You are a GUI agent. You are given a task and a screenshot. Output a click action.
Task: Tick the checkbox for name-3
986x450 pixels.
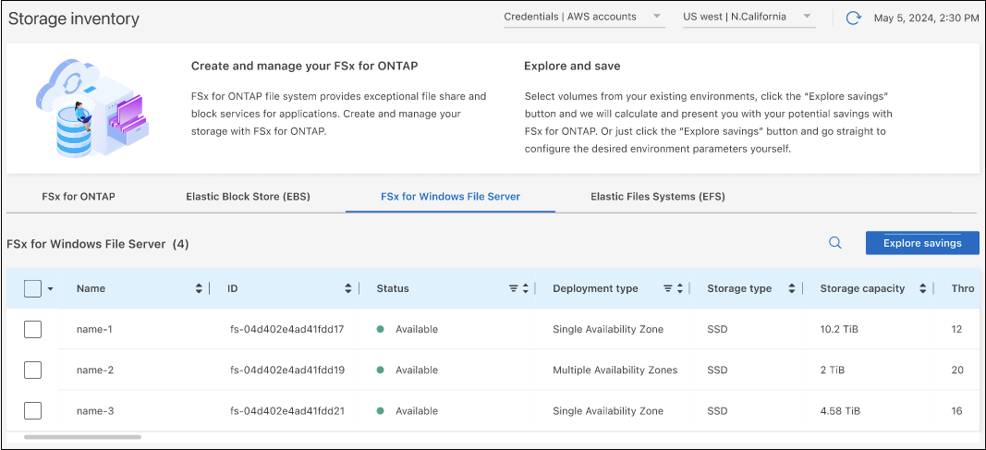tap(32, 410)
